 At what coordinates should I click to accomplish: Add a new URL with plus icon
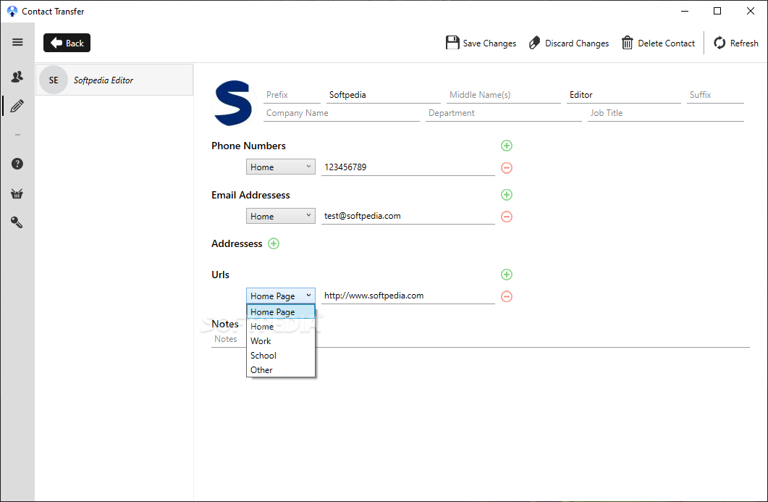coord(507,275)
